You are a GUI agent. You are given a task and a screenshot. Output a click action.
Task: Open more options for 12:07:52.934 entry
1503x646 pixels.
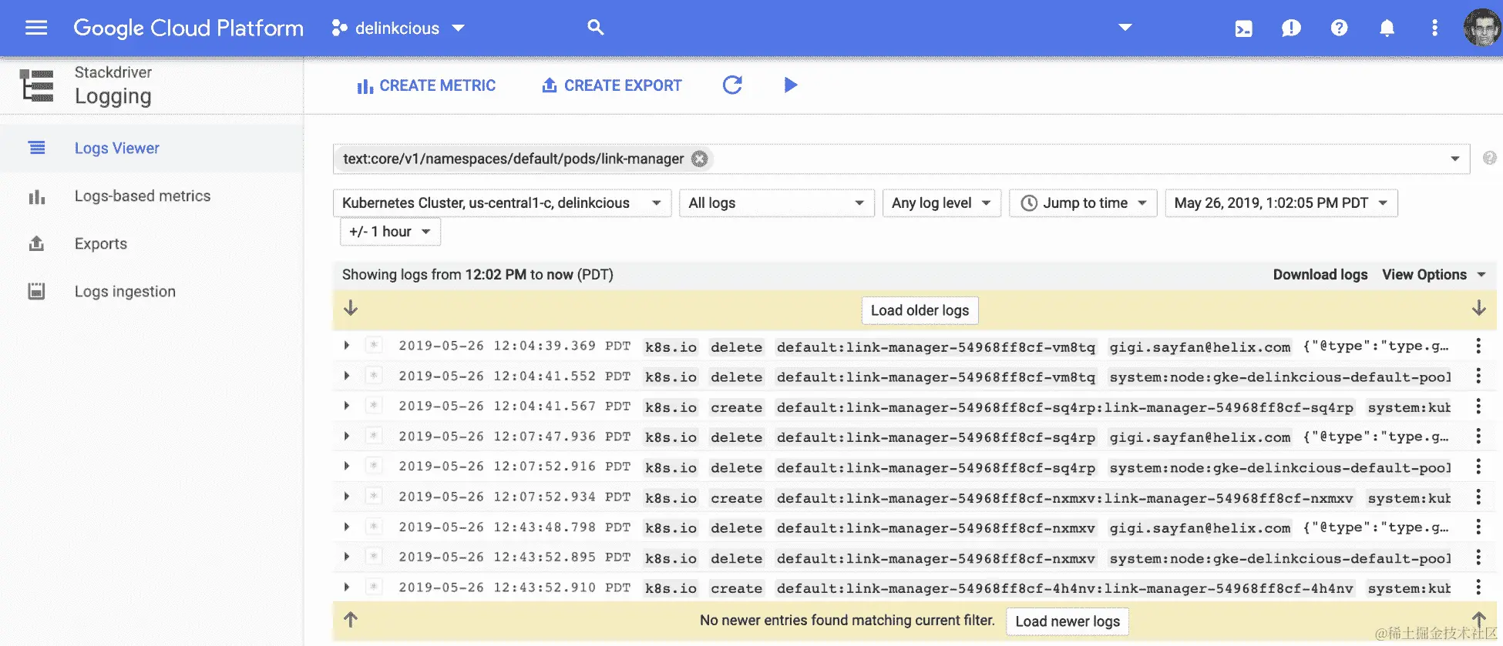(1478, 497)
